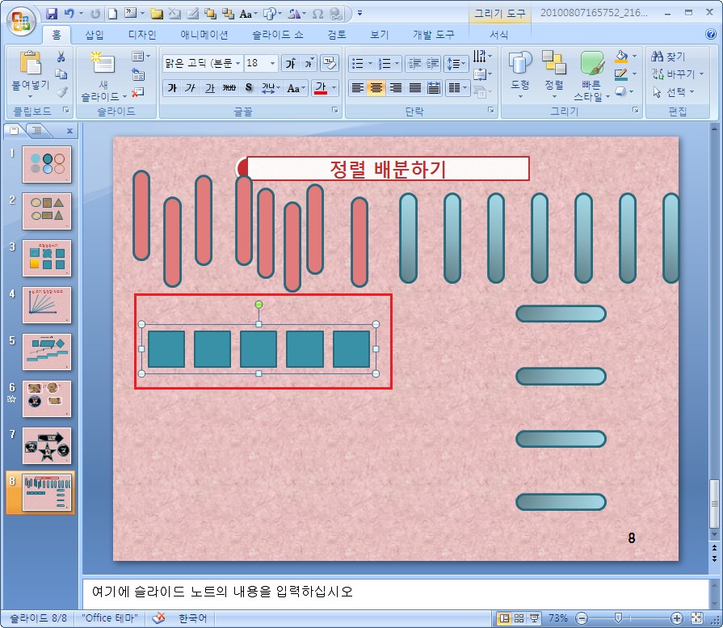Click the Shape Fill paint bucket icon
This screenshot has height=628, width=723.
pos(620,57)
